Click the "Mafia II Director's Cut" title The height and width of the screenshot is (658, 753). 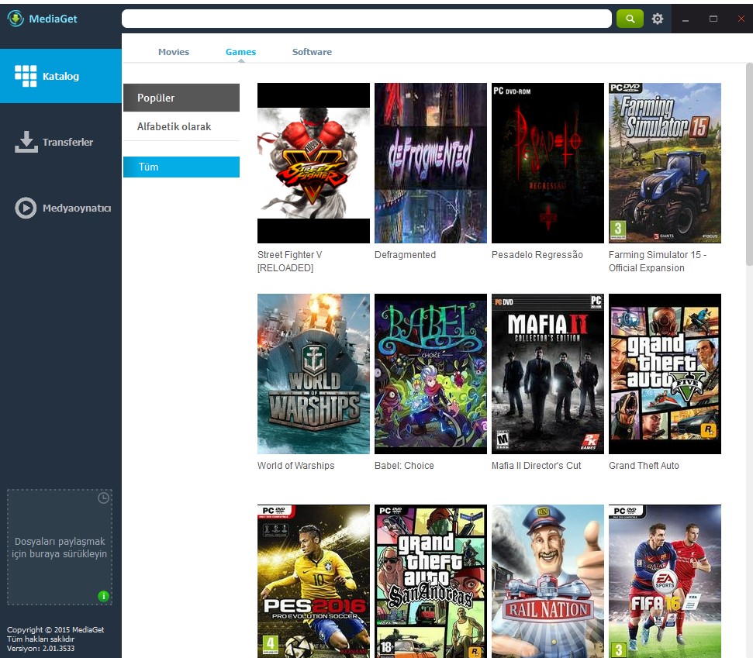(537, 466)
